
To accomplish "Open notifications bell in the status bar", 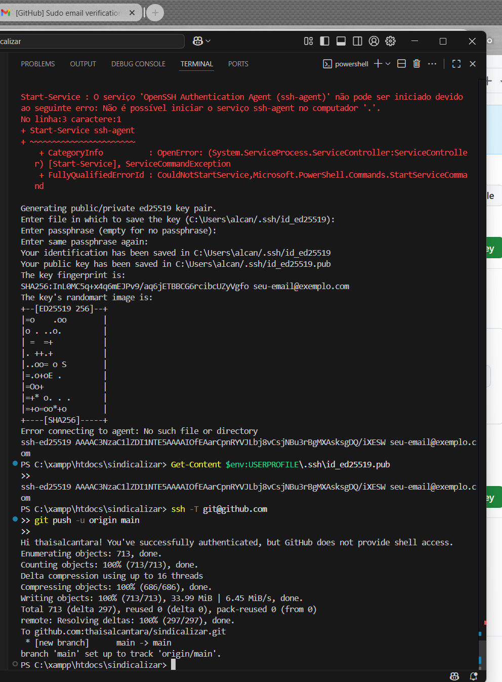I will pyautogui.click(x=474, y=676).
